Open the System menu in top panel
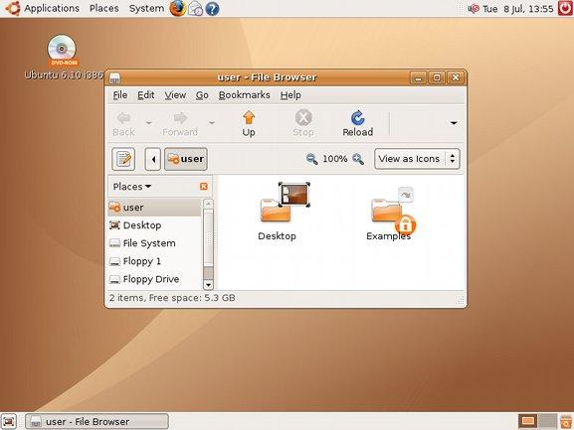Image resolution: width=574 pixels, height=430 pixels. [146, 8]
